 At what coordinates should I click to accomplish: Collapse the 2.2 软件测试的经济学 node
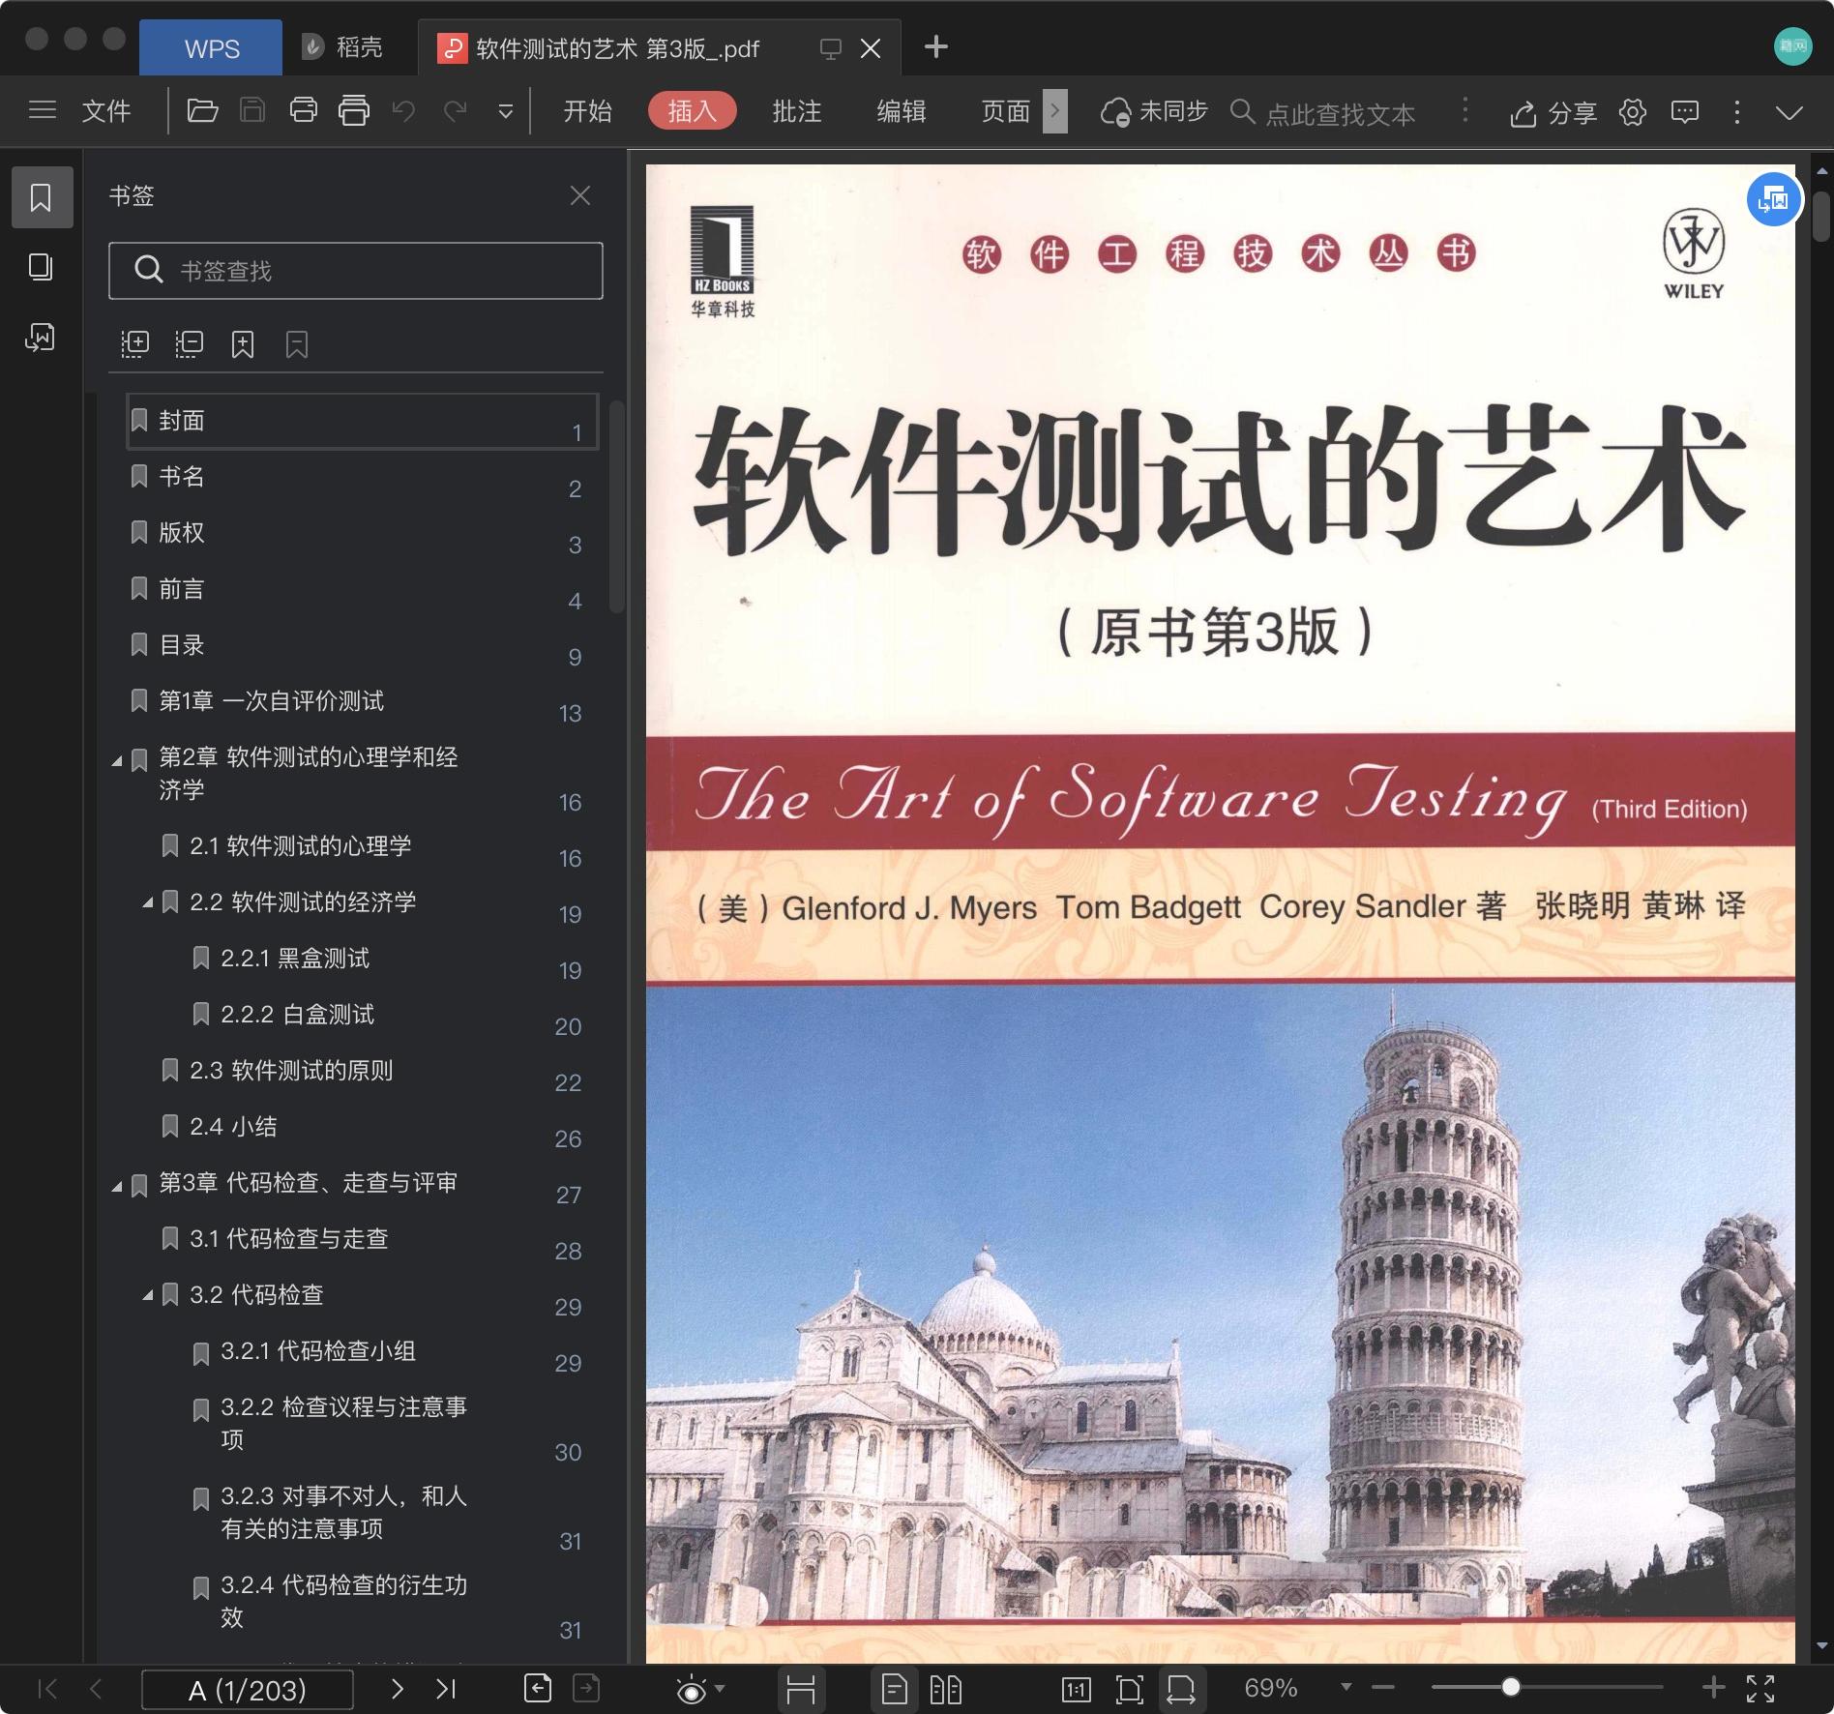click(x=148, y=902)
